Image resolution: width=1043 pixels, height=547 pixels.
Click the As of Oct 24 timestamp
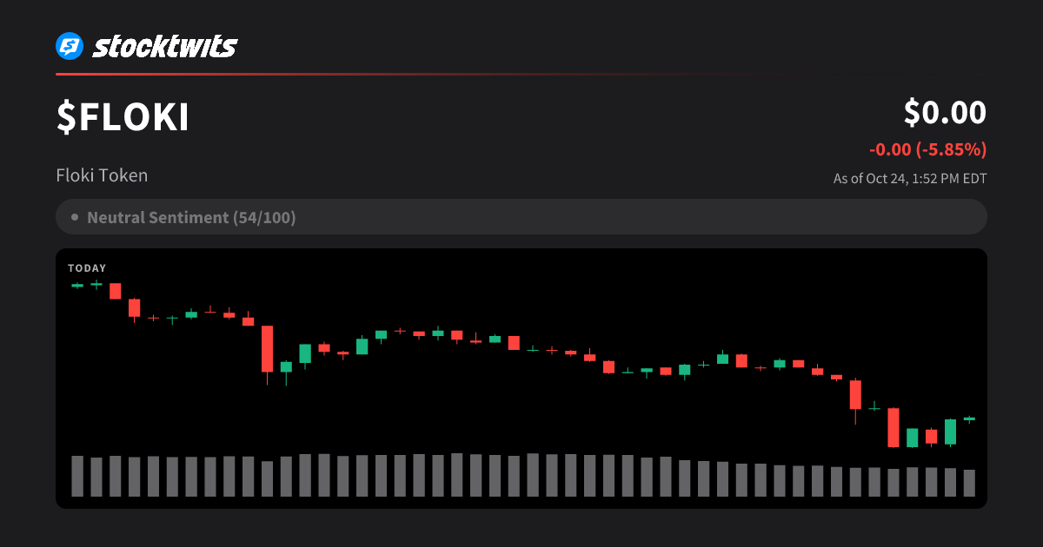[x=910, y=179]
